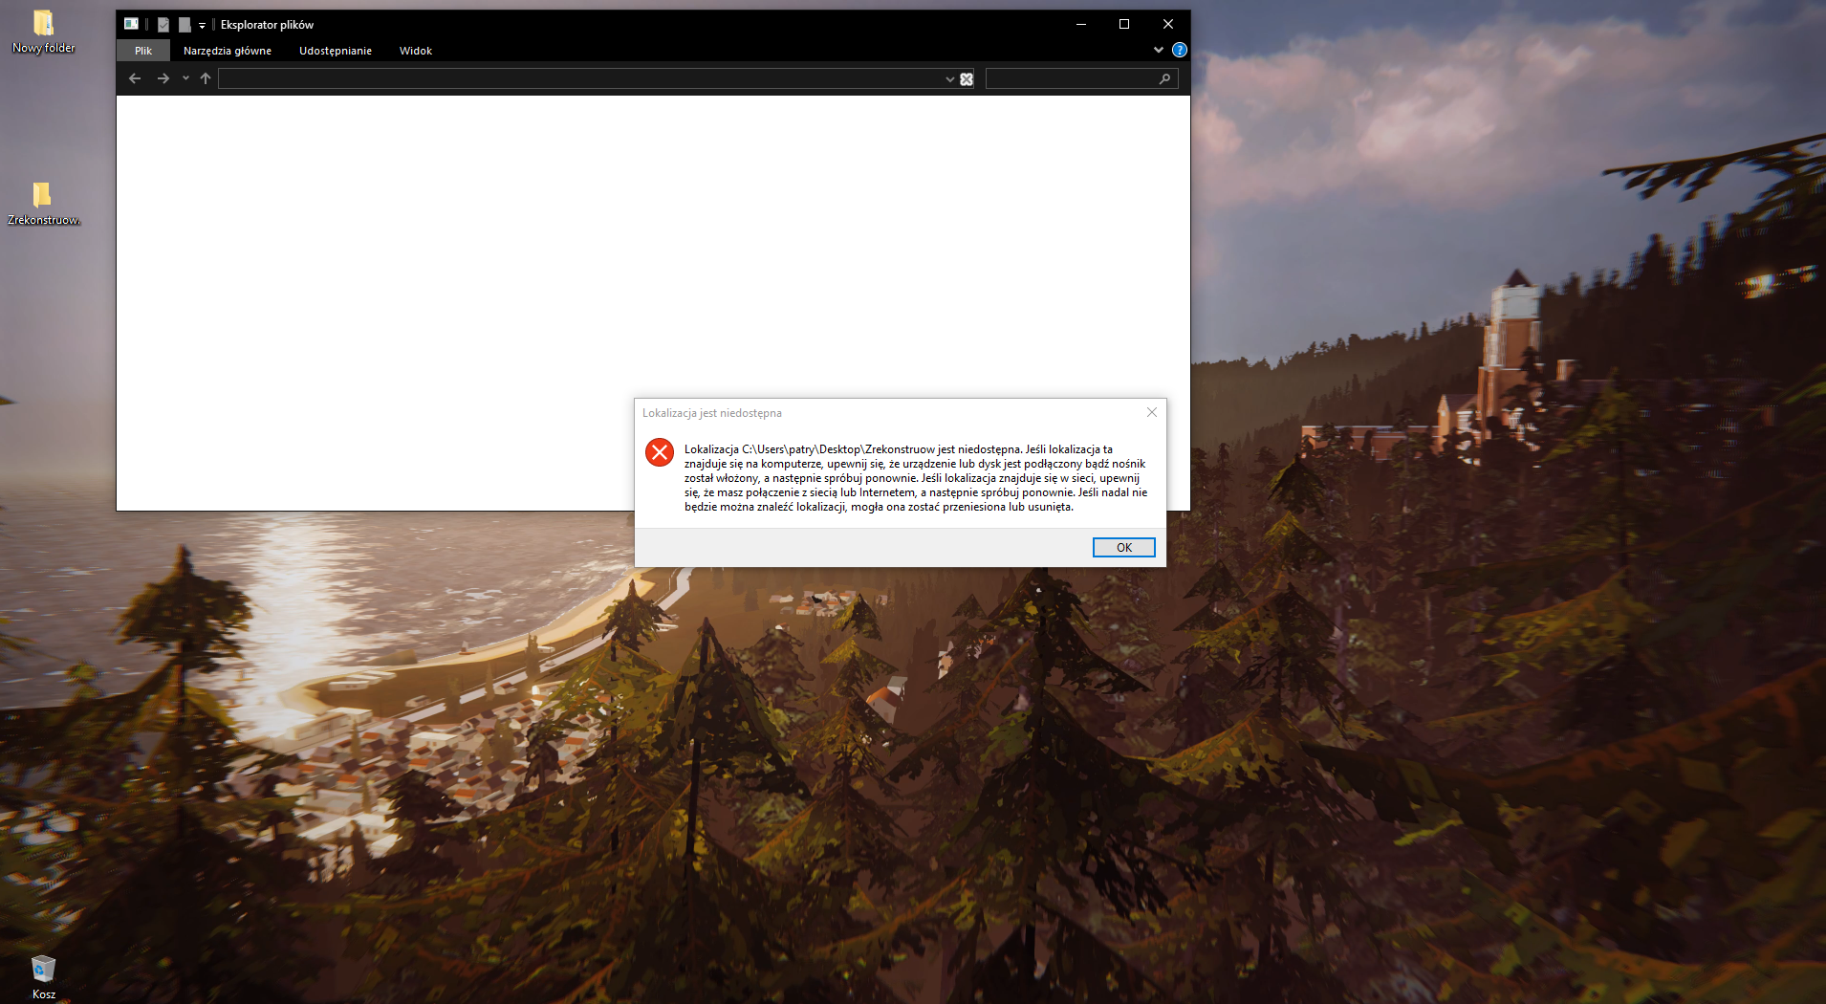Click the Explorer window system icon
The image size is (1826, 1004).
tap(131, 24)
